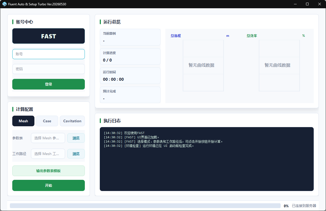Click the 当前算例 card
The image size is (326, 211).
click(x=130, y=37)
